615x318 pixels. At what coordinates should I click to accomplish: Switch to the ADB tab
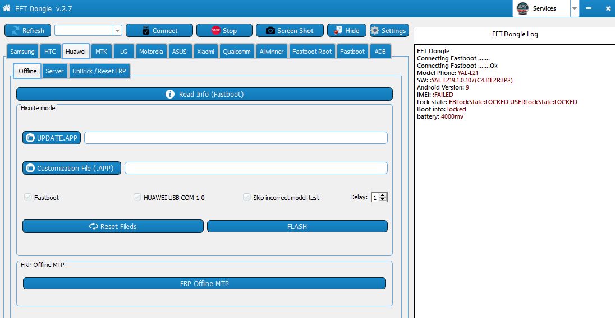[380, 52]
